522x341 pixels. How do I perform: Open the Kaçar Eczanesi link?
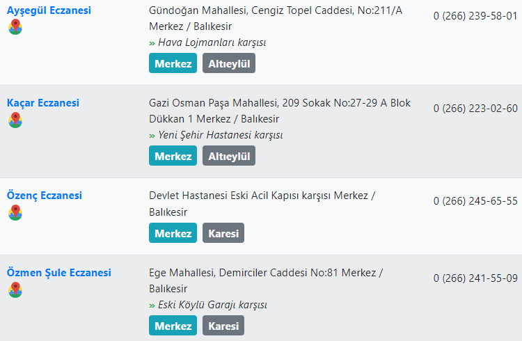point(43,103)
